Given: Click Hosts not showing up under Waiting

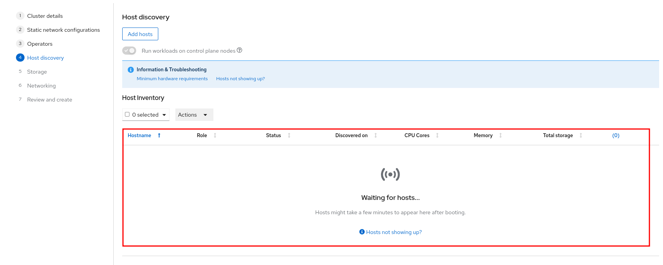Looking at the screenshot, I should (394, 232).
